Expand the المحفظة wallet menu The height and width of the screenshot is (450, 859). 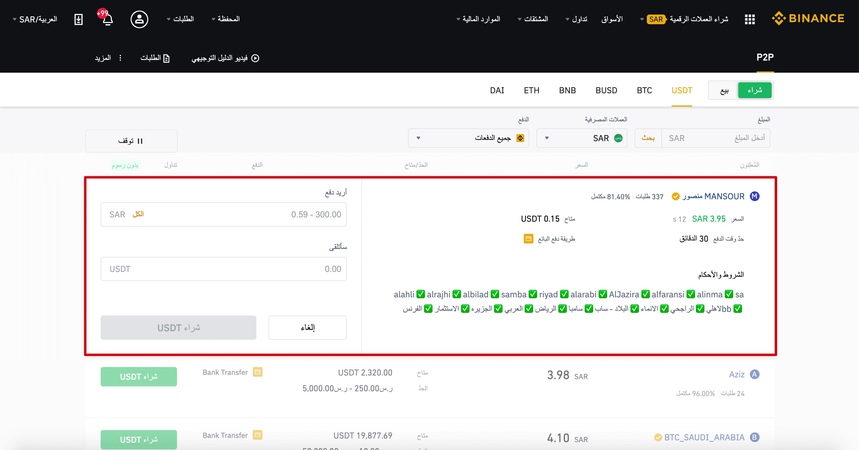coord(226,19)
